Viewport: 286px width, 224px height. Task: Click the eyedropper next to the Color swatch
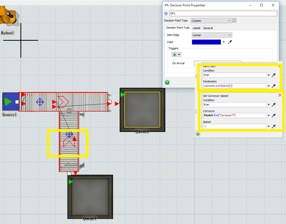pyautogui.click(x=230, y=42)
